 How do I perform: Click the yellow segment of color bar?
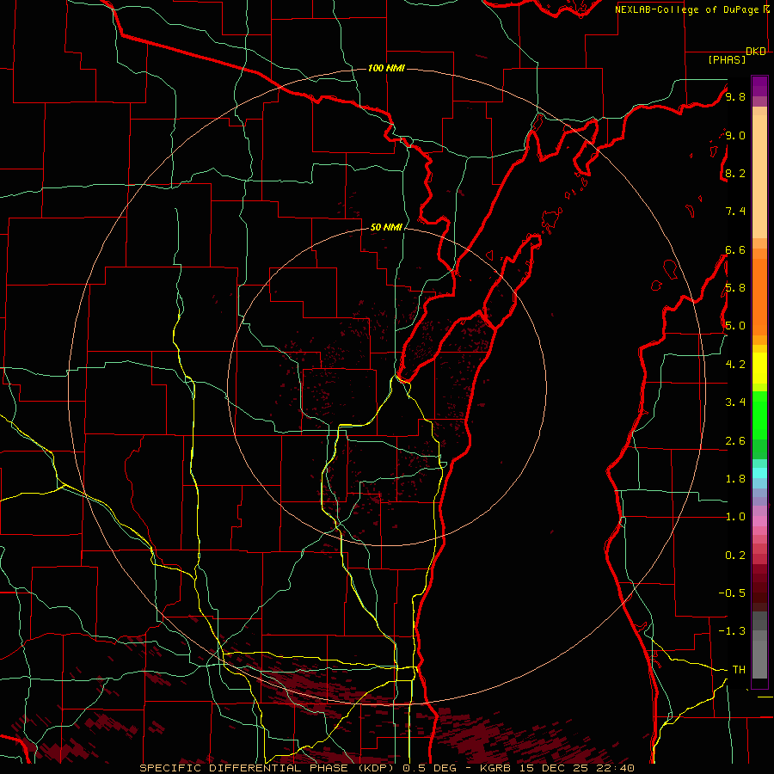[759, 368]
